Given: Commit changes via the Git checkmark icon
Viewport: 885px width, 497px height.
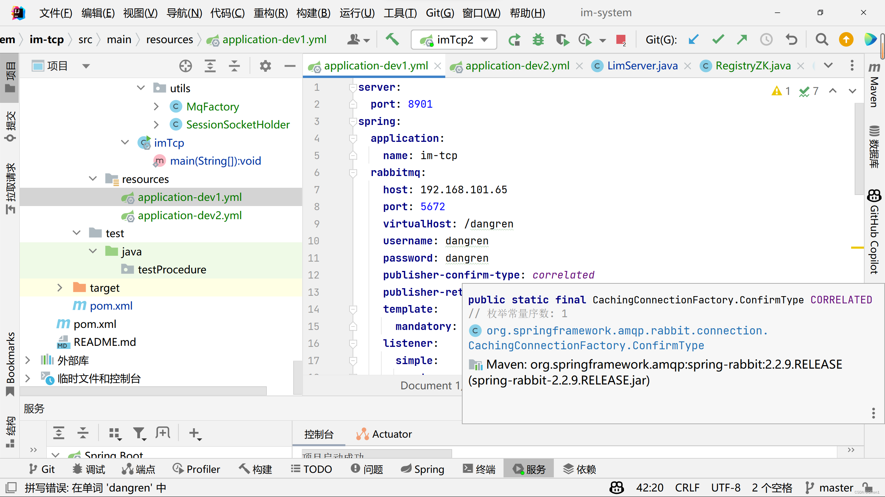Looking at the screenshot, I should pos(718,39).
